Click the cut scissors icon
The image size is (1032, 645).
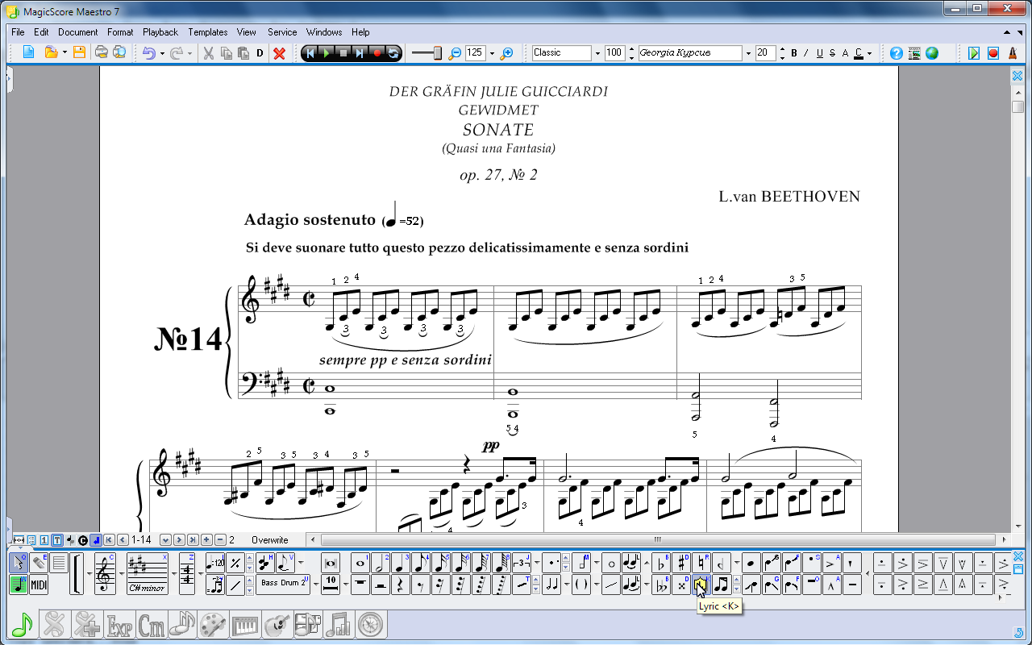point(208,53)
